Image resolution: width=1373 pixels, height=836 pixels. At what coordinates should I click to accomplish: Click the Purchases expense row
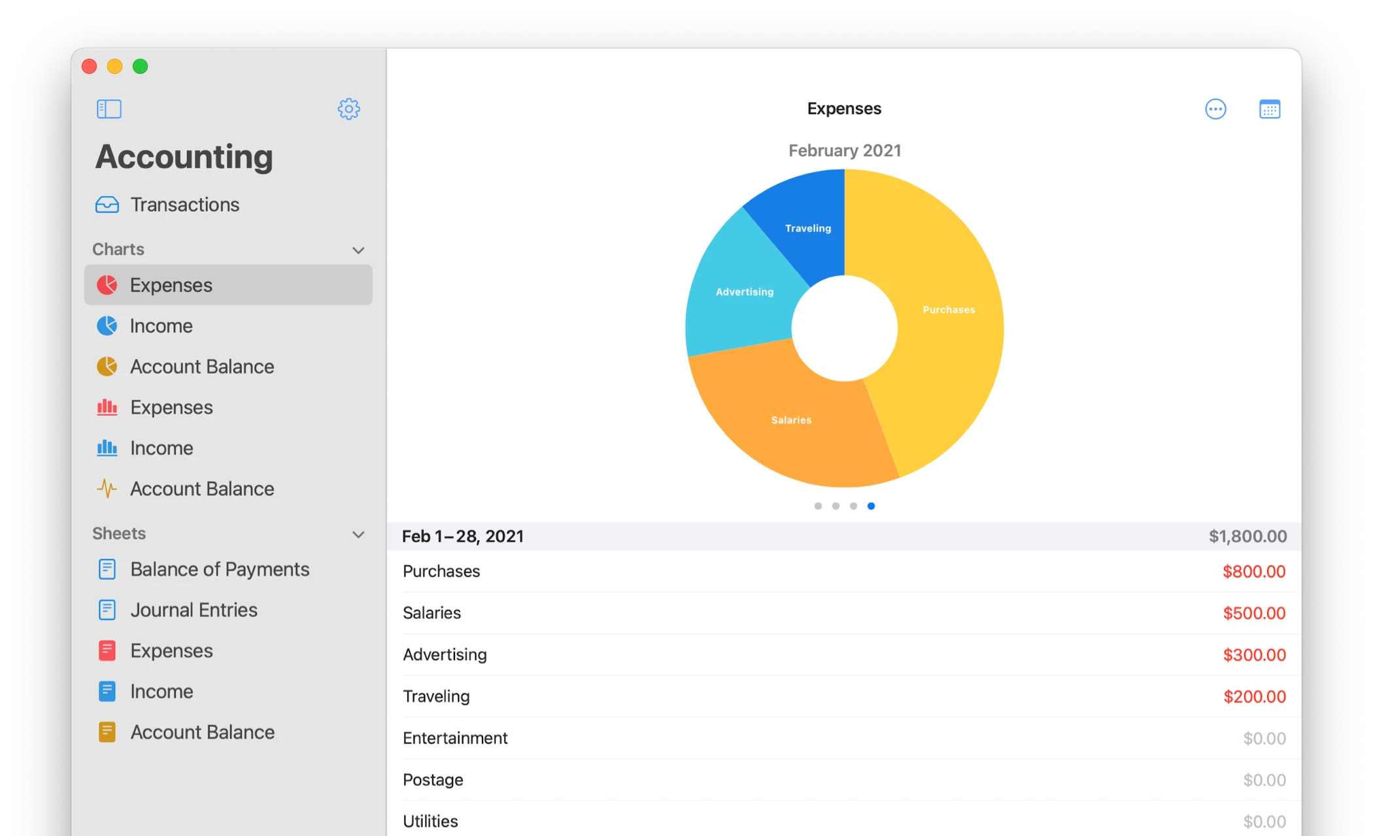click(x=843, y=571)
